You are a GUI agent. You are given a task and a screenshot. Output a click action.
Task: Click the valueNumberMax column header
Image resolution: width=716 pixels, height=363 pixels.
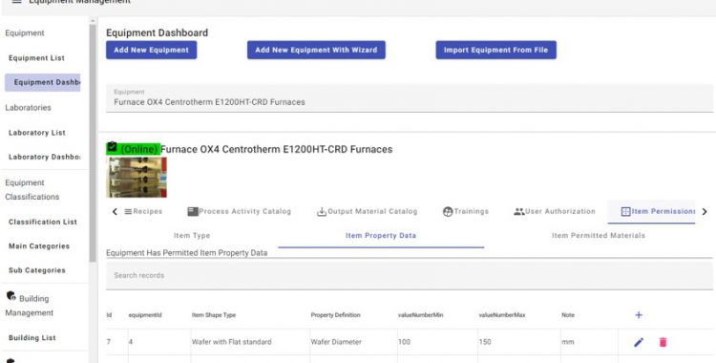502,315
